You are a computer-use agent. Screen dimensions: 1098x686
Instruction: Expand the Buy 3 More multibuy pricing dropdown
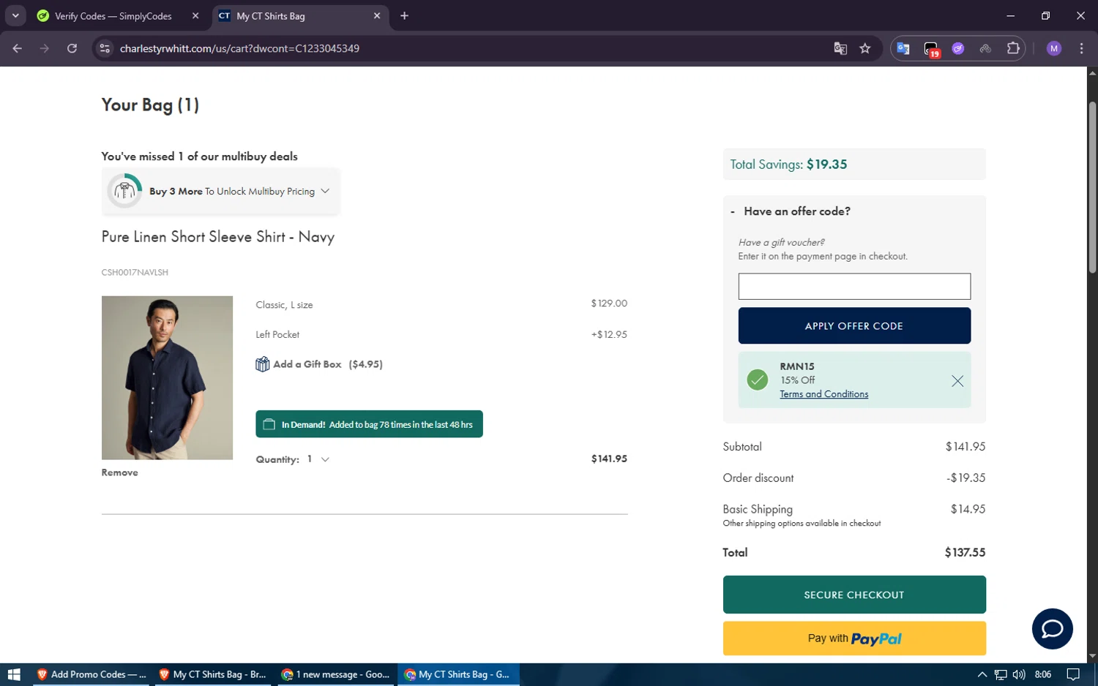tap(220, 191)
